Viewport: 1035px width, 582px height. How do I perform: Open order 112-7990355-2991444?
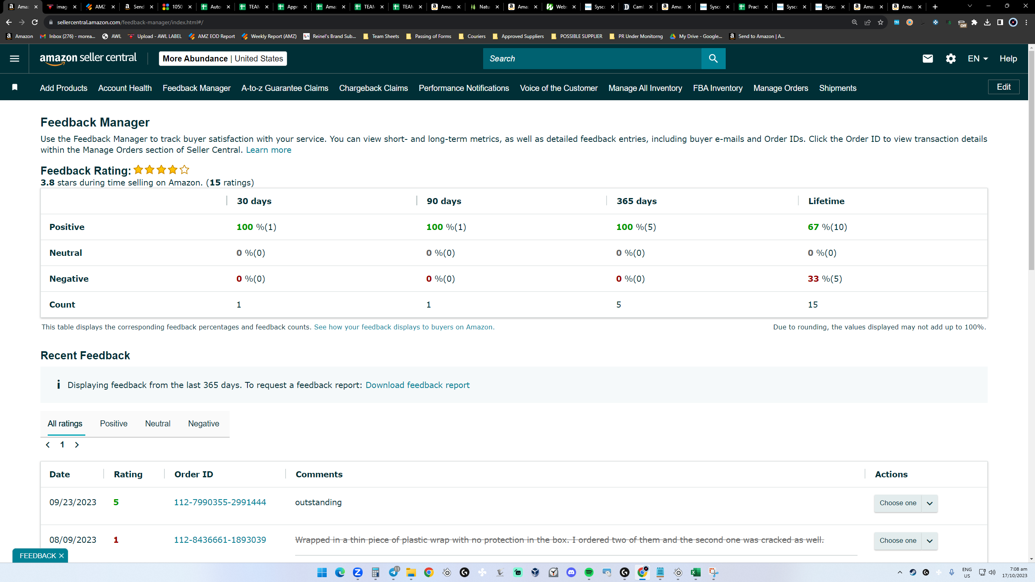(220, 502)
